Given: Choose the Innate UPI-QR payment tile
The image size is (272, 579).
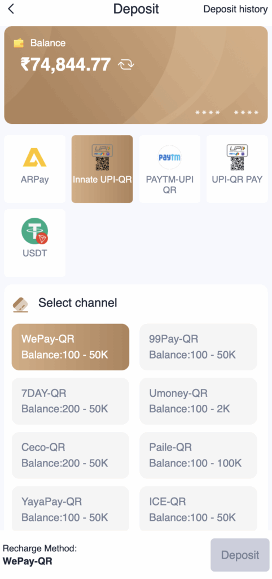Looking at the screenshot, I should coord(102,168).
